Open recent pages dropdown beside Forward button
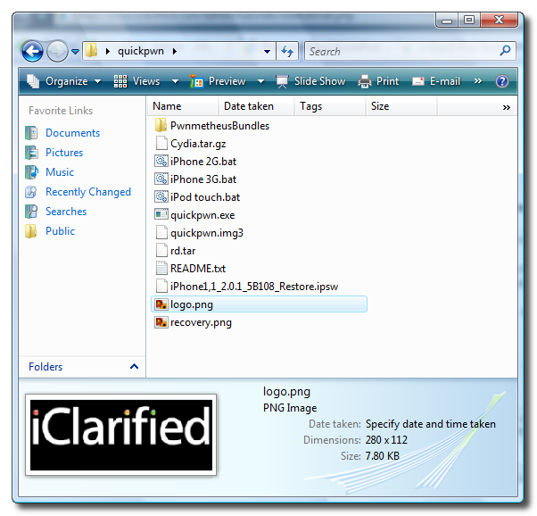The image size is (537, 516). coord(75,52)
